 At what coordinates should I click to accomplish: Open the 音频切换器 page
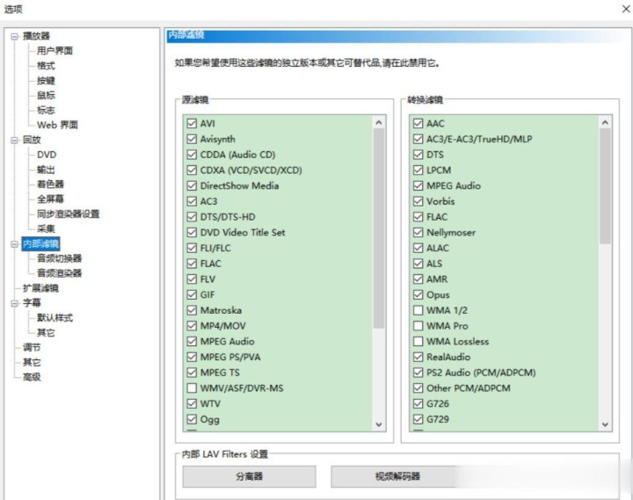(59, 258)
